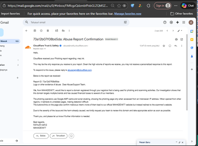Add emoji reaction beside Teruskan

click(71, 136)
